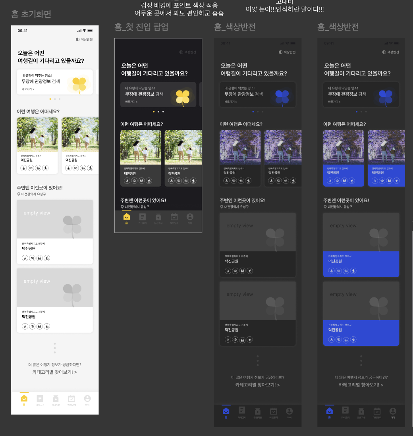
Task: Click 이런 여행은 어떠세요? heading on light screen
Action: coord(38,112)
